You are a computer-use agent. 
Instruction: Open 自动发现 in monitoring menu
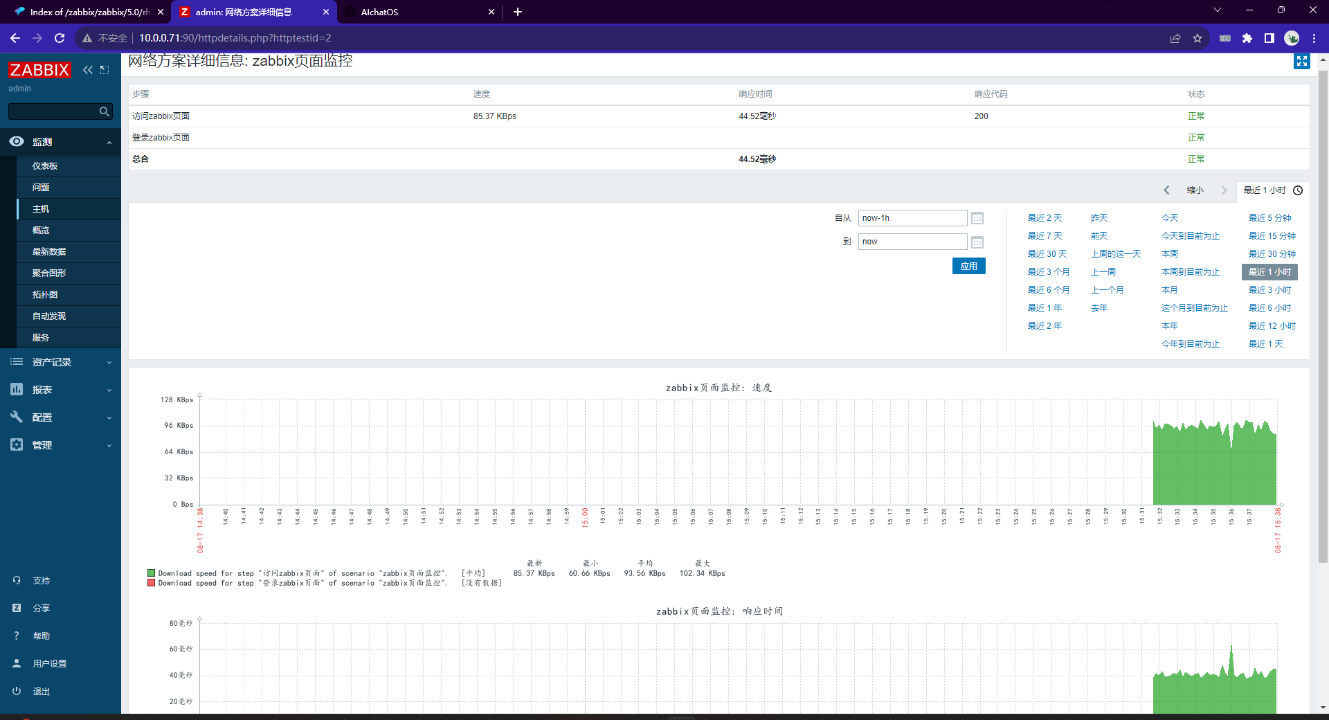(x=49, y=316)
